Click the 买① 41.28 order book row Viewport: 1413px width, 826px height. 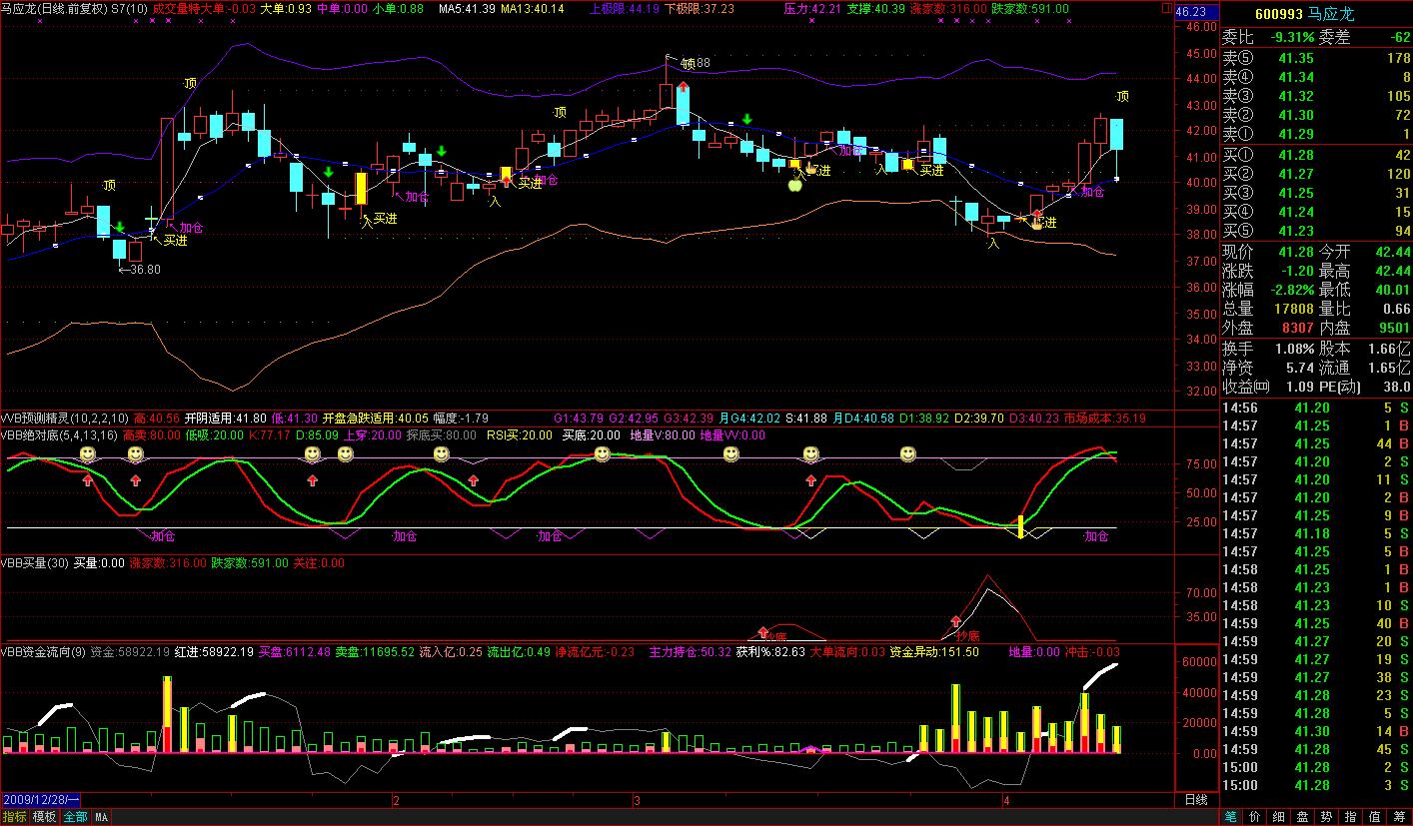coord(1317,155)
